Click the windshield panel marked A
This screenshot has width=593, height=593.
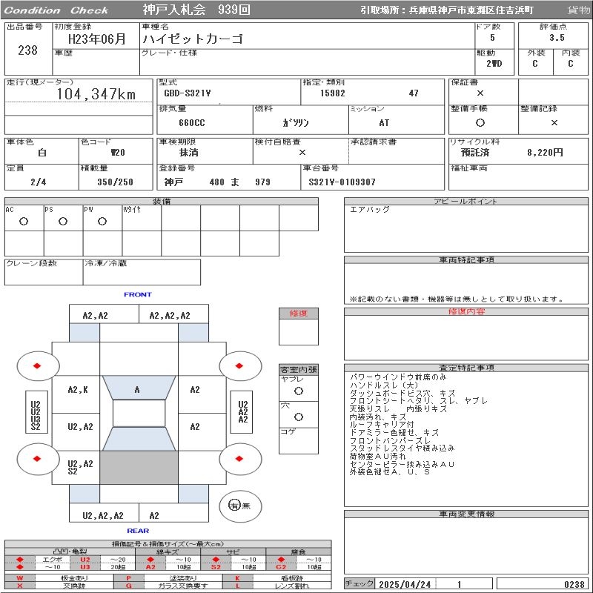tap(137, 389)
